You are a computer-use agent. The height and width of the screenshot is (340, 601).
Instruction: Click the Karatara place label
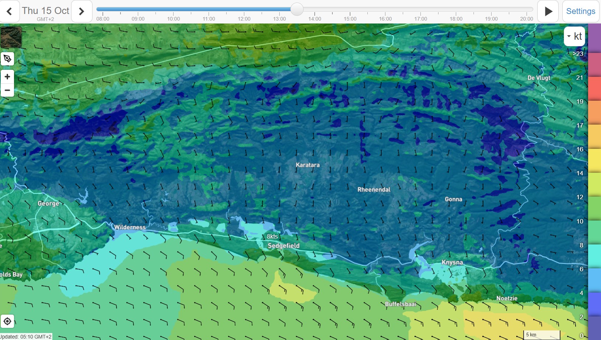coord(308,165)
